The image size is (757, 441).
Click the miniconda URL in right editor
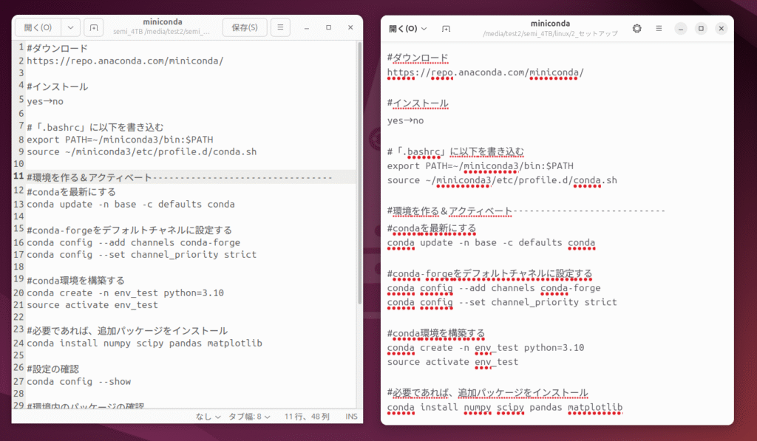[486, 72]
